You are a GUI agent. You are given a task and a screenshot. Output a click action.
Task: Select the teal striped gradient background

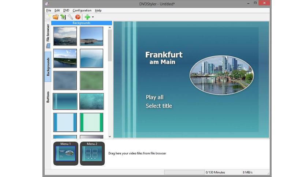click(x=65, y=101)
